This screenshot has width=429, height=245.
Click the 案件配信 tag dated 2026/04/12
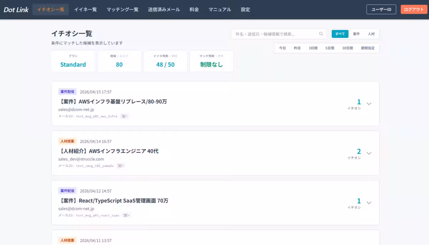pyautogui.click(x=67, y=191)
